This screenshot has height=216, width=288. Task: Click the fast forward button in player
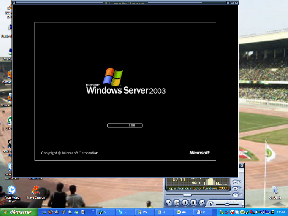201,202
